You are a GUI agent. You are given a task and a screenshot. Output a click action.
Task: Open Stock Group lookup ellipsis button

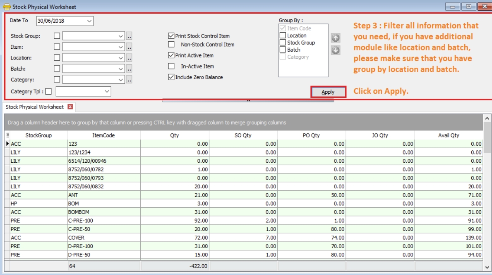129,36
